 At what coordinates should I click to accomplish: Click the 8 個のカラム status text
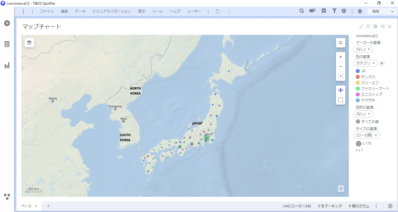(x=359, y=206)
